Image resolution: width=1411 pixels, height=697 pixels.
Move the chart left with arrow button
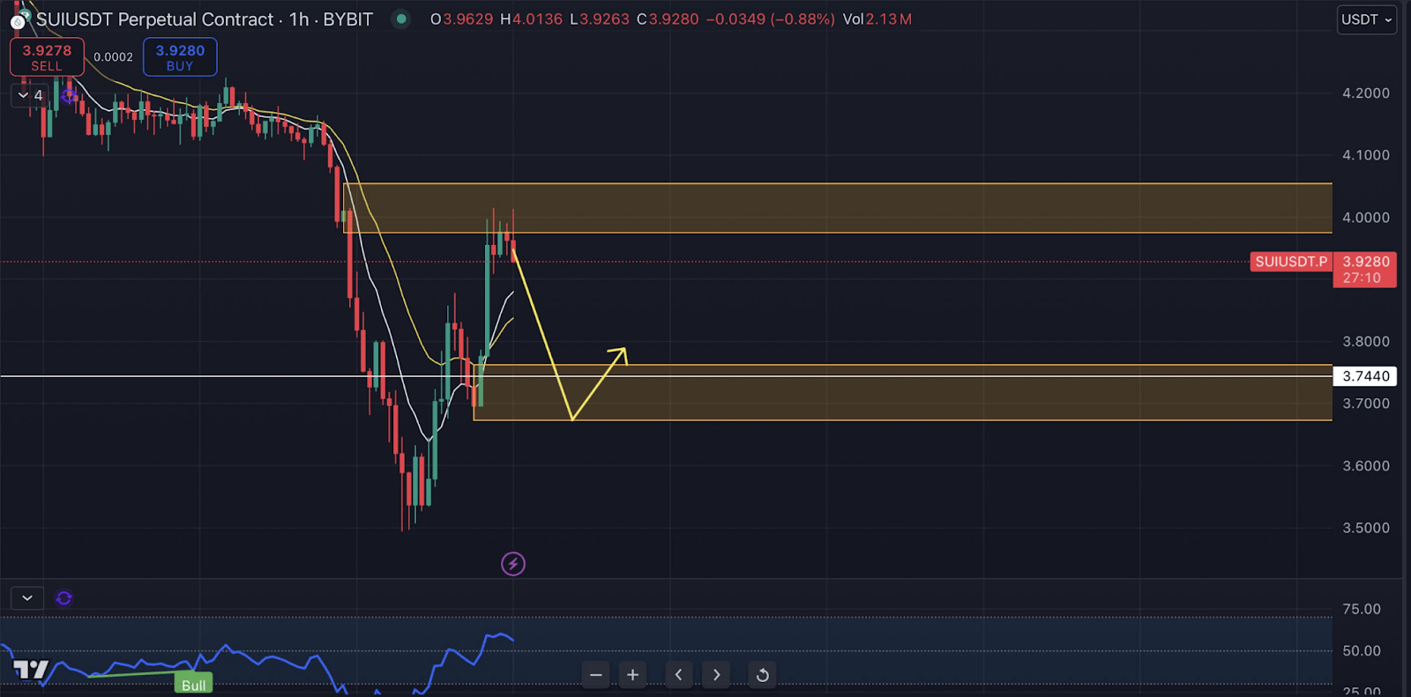tap(678, 675)
